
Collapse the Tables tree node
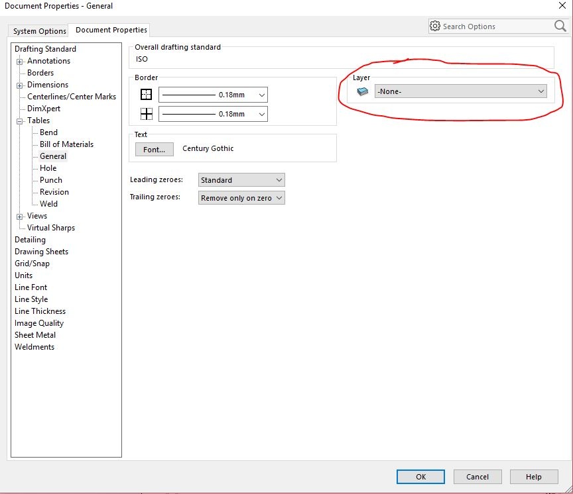19,121
